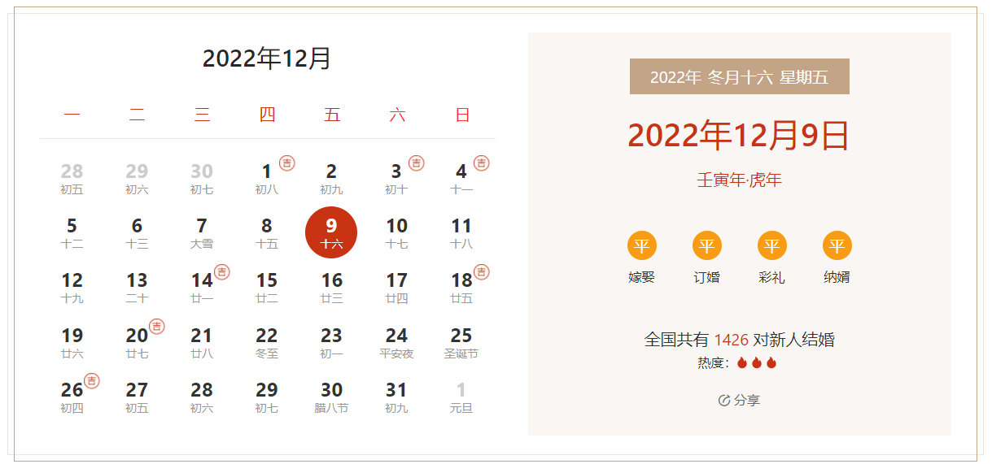Click the 吉 badge on December 3
The width and height of the screenshot is (992, 464).
click(417, 163)
